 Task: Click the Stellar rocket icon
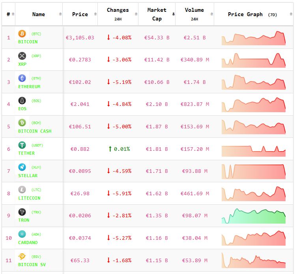pos(22,167)
